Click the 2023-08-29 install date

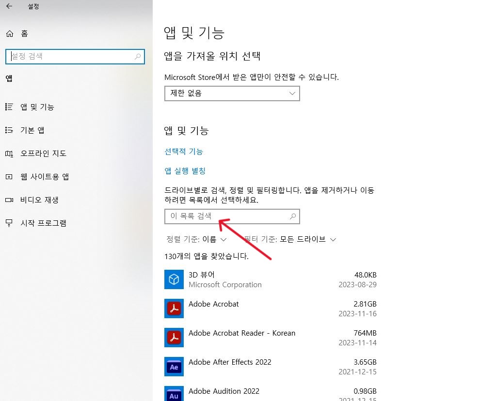coord(357,285)
